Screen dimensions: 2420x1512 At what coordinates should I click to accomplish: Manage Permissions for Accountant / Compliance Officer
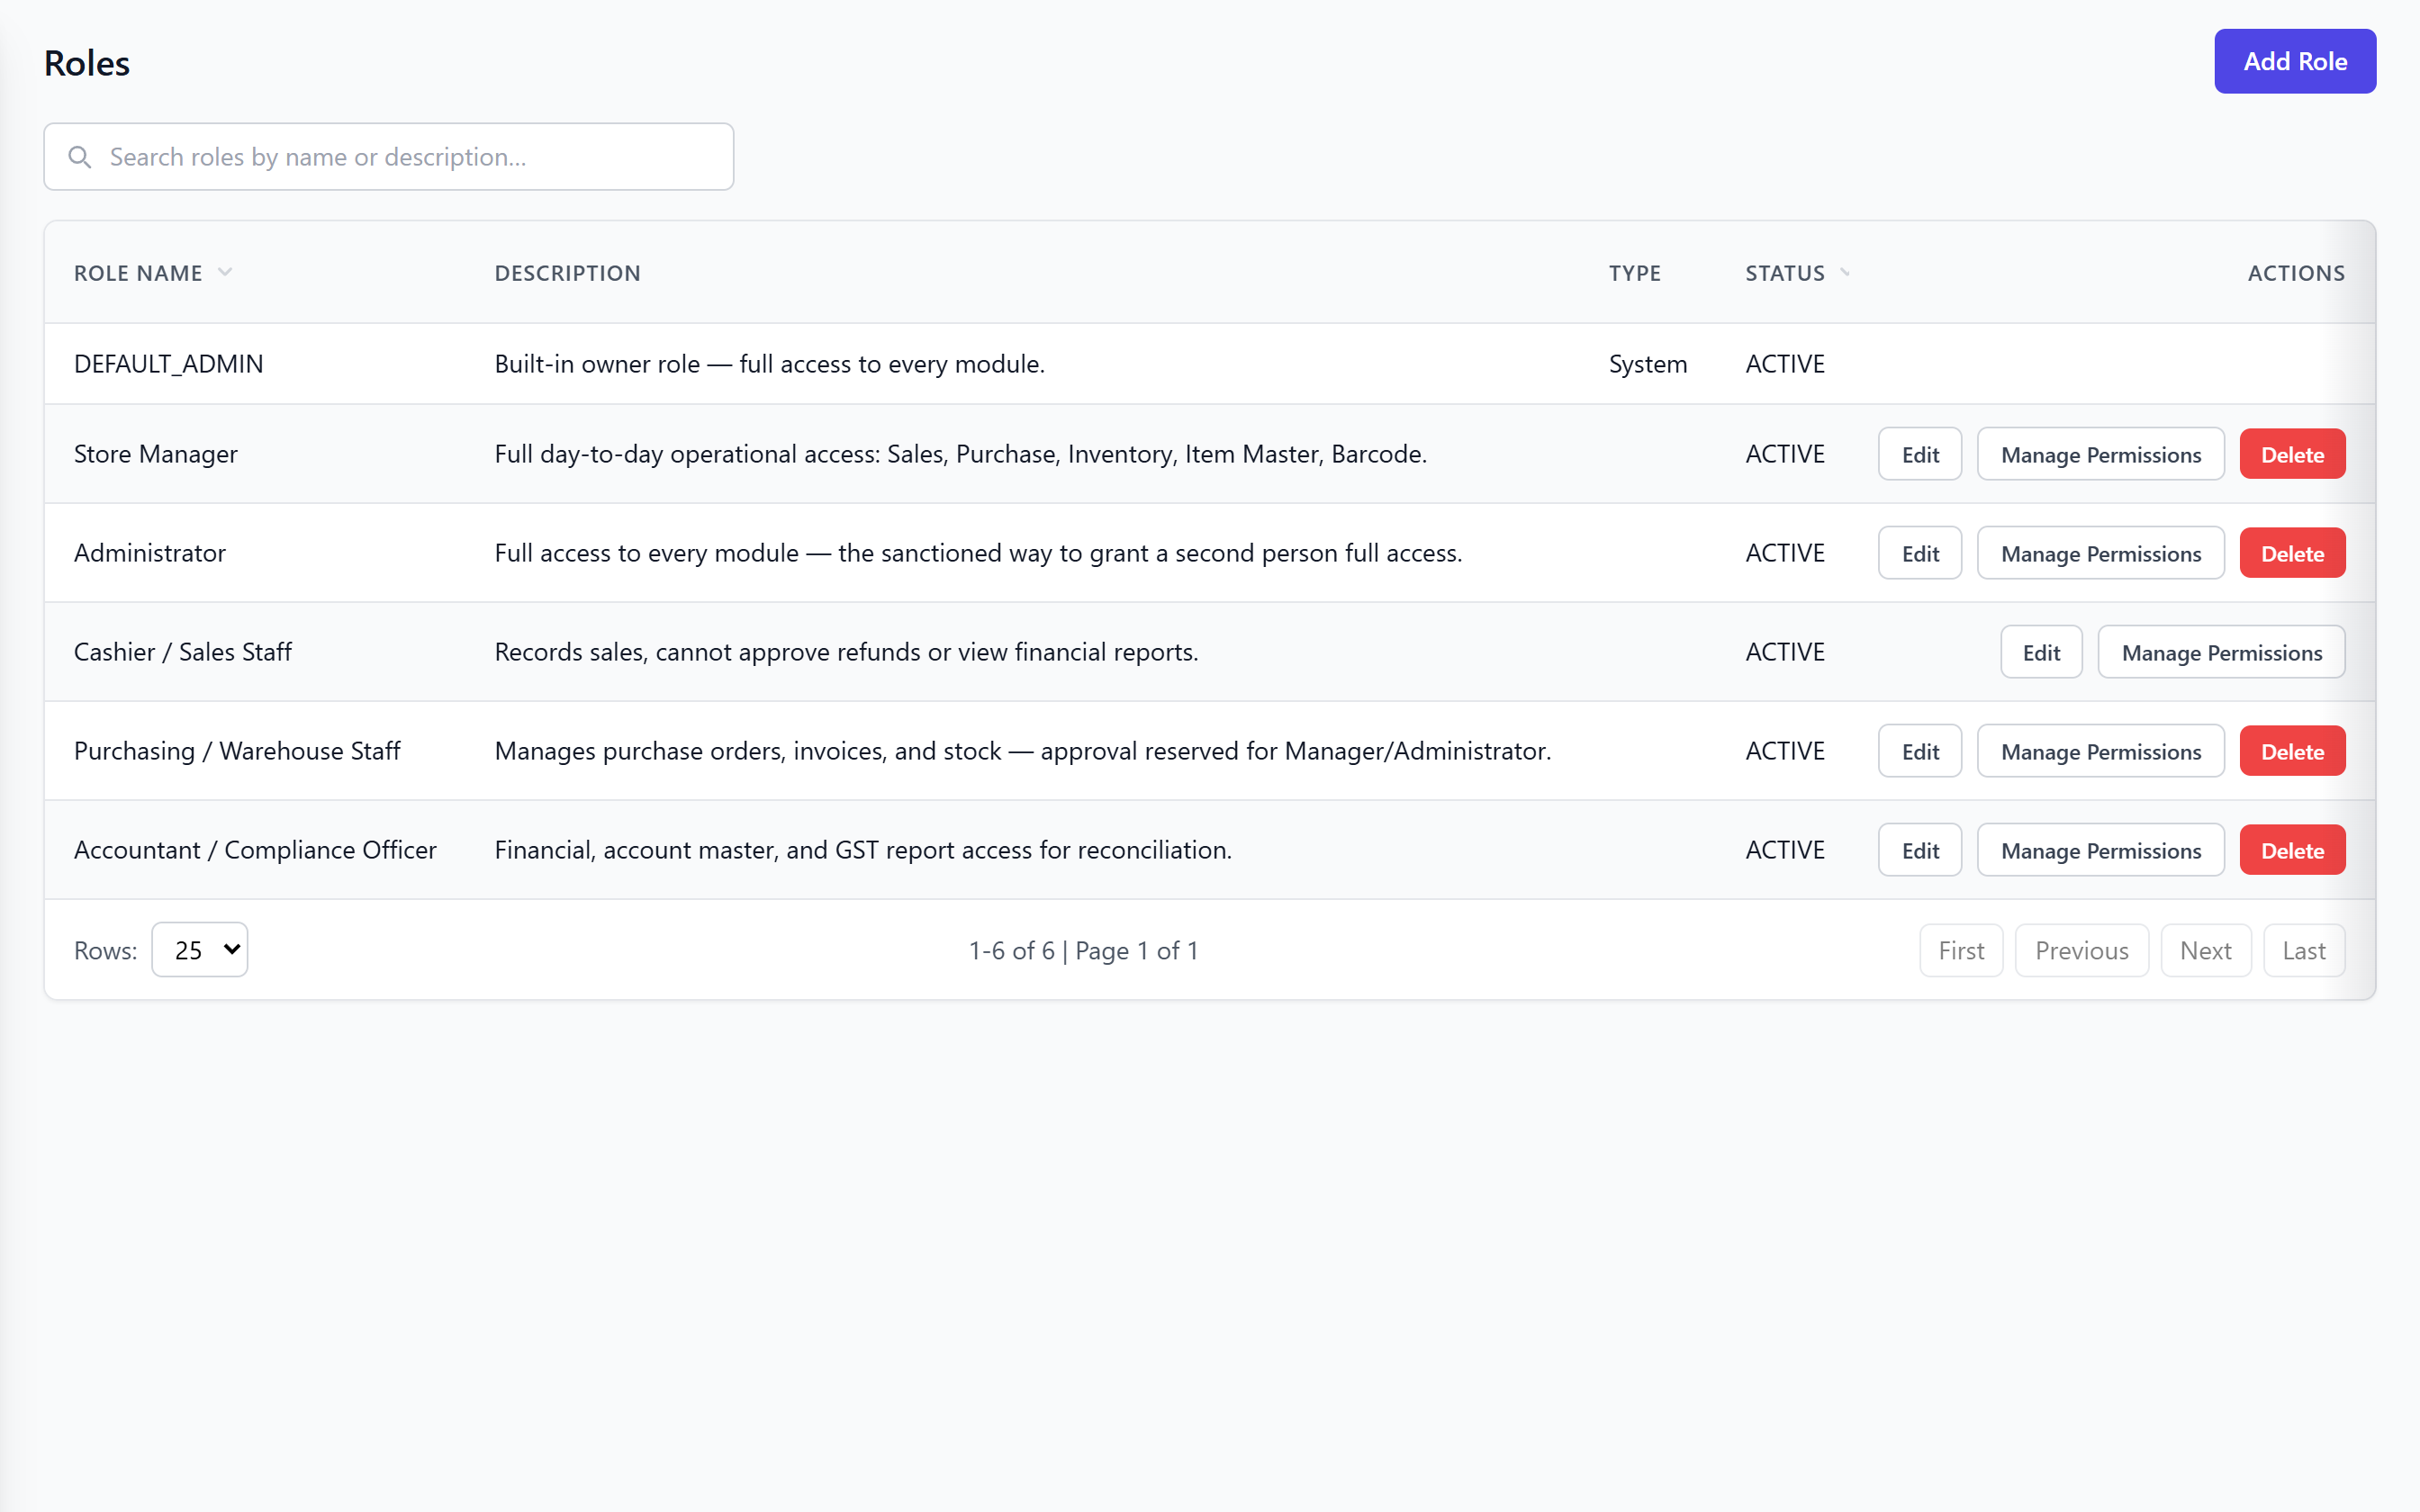2101,850
